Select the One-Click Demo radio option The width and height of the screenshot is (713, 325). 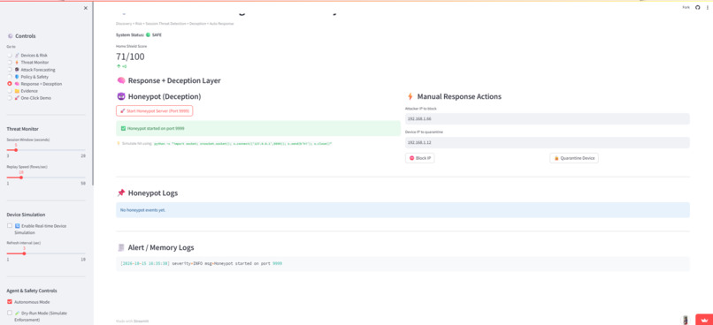[10, 98]
